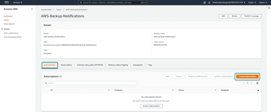This screenshot has height=112, width=271.
Task: Open Dashboard in the sidebar
Action: tap(8, 16)
